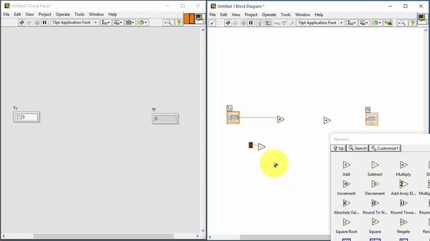This screenshot has height=241, width=430.
Task: Click Step Into button in Block Diagram
Action: point(277,23)
